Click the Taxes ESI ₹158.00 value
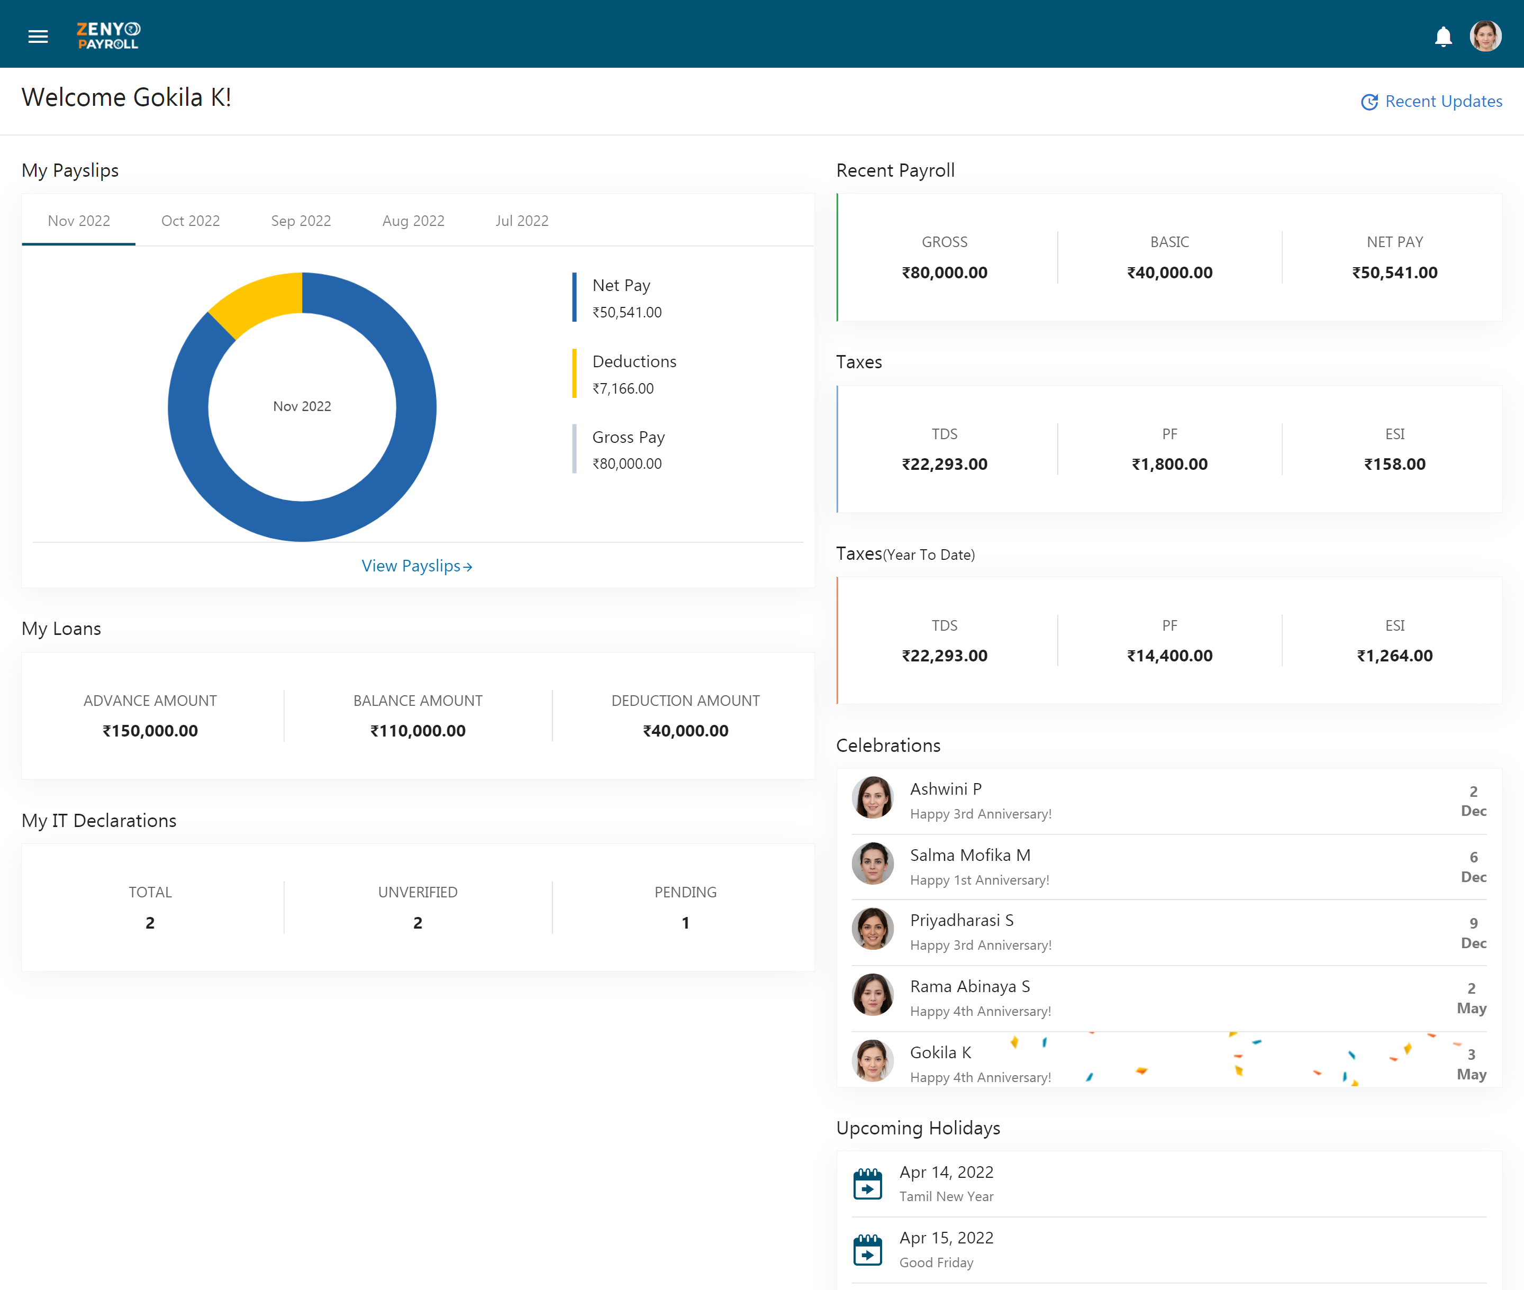Viewport: 1524px width, 1290px height. (x=1394, y=465)
